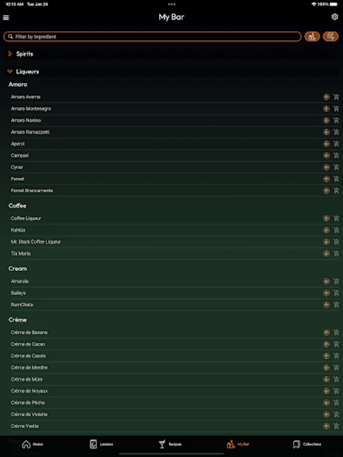Add Amaro Nonino to shopping cart

tap(336, 120)
